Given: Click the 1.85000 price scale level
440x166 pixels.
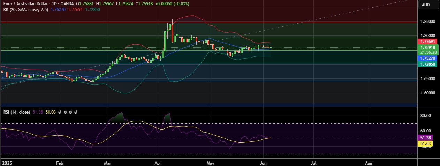Looking at the screenshot, I should (x=427, y=22).
